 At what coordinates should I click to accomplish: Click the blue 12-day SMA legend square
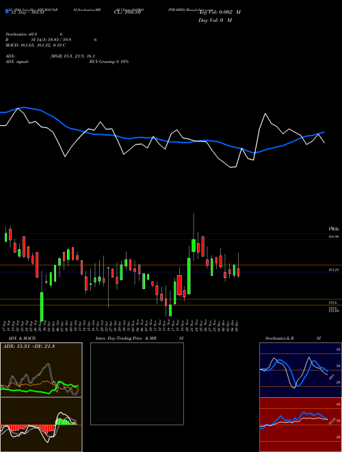click(8, 12)
